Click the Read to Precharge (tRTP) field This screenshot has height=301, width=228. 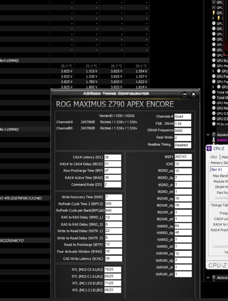click(x=113, y=245)
